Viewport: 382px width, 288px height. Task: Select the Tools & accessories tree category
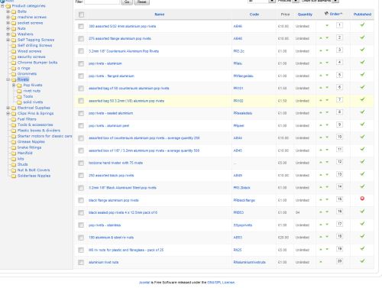click(35, 125)
